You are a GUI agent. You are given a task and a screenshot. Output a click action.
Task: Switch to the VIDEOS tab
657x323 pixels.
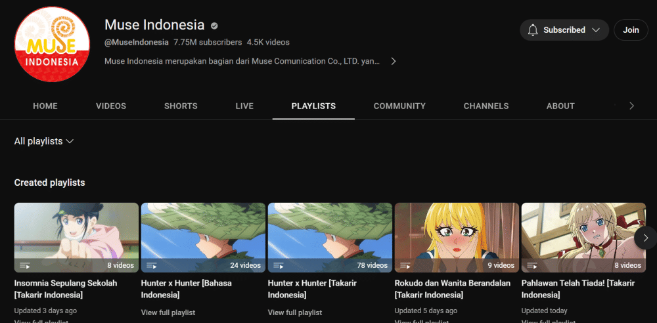point(111,106)
